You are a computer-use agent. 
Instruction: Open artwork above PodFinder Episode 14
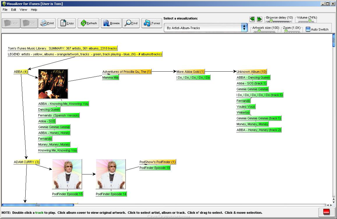point(111,174)
